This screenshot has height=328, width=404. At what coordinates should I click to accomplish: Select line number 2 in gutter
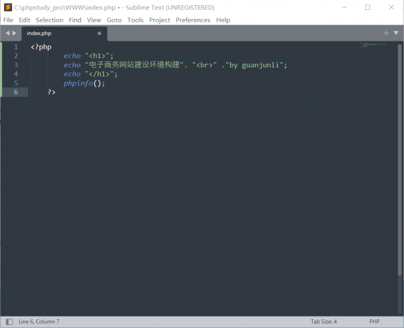click(x=16, y=56)
